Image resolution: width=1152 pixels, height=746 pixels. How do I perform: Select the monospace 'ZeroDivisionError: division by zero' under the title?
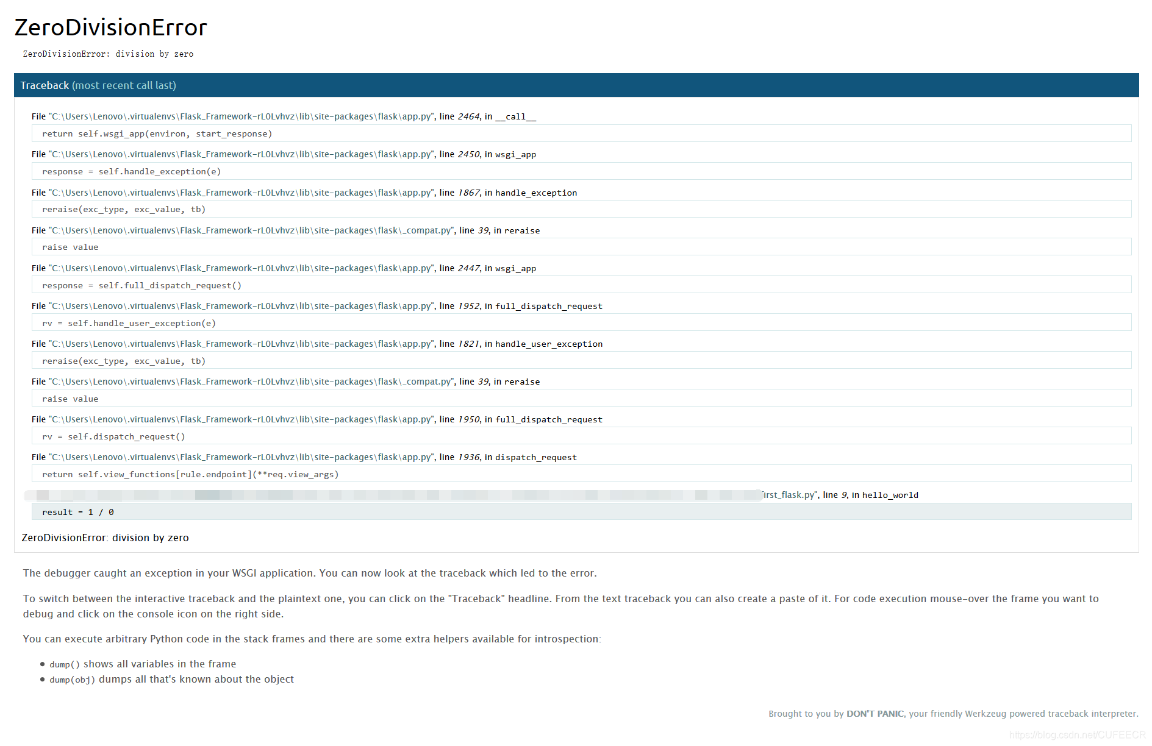pos(108,54)
